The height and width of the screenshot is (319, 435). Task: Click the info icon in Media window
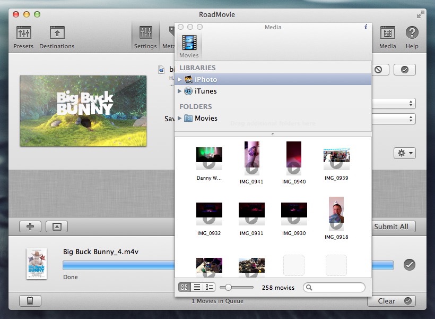(366, 27)
